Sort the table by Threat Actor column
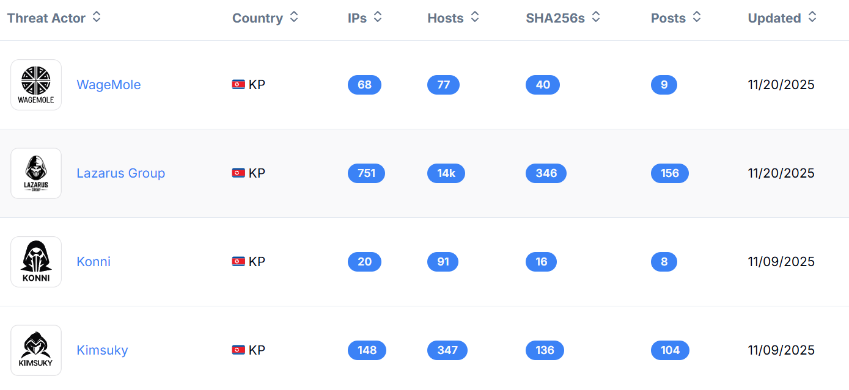Image resolution: width=849 pixels, height=390 pixels. (x=96, y=18)
